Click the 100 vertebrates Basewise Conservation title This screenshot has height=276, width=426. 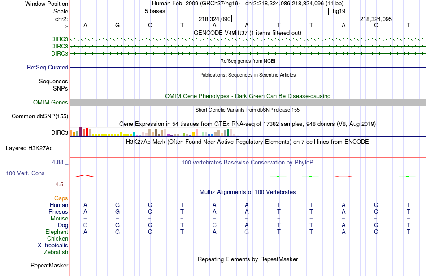pos(248,163)
